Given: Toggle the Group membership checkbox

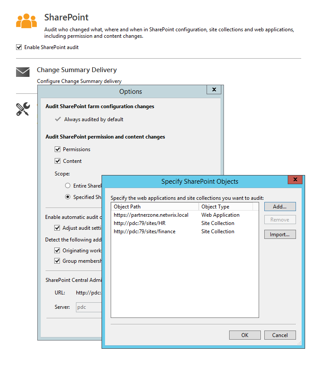Looking at the screenshot, I should coord(57,261).
